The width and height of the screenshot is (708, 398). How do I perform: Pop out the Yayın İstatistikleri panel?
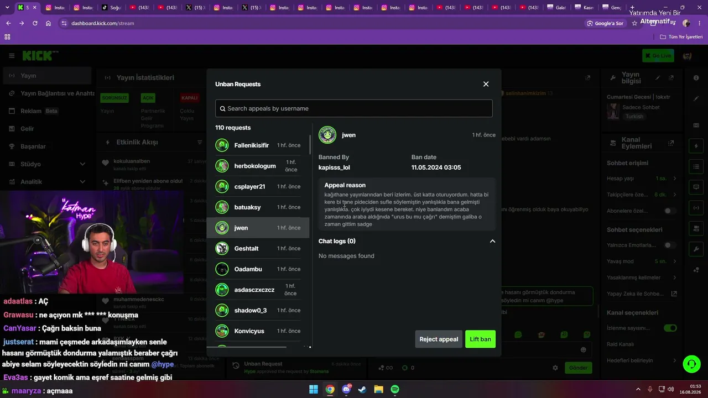pyautogui.click(x=587, y=78)
